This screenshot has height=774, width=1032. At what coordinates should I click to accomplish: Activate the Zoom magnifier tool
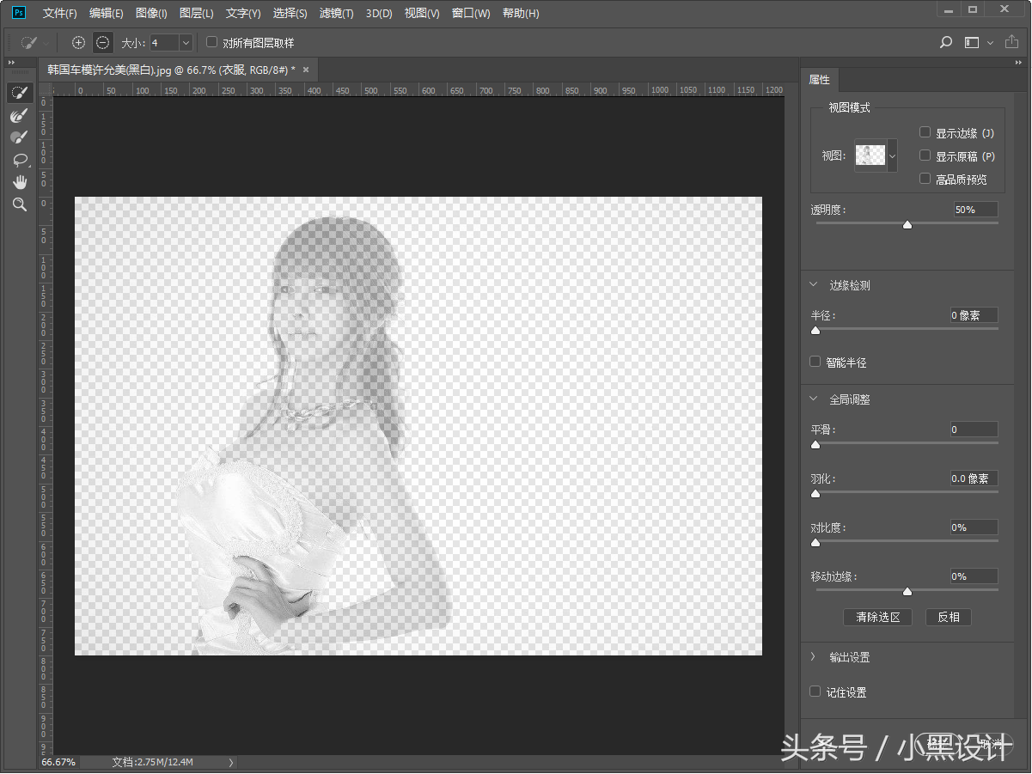[x=19, y=204]
